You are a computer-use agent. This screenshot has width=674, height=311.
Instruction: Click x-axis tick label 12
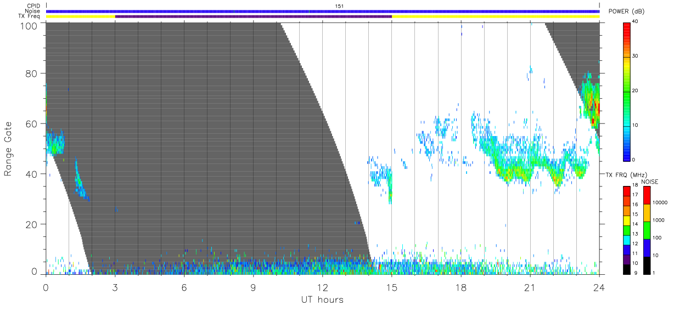pos(322,287)
